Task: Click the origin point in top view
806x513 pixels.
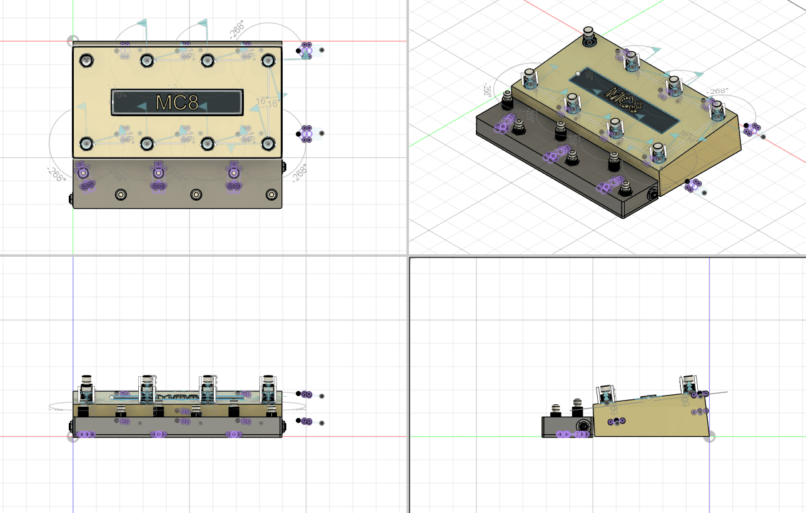Action: pyautogui.click(x=73, y=41)
